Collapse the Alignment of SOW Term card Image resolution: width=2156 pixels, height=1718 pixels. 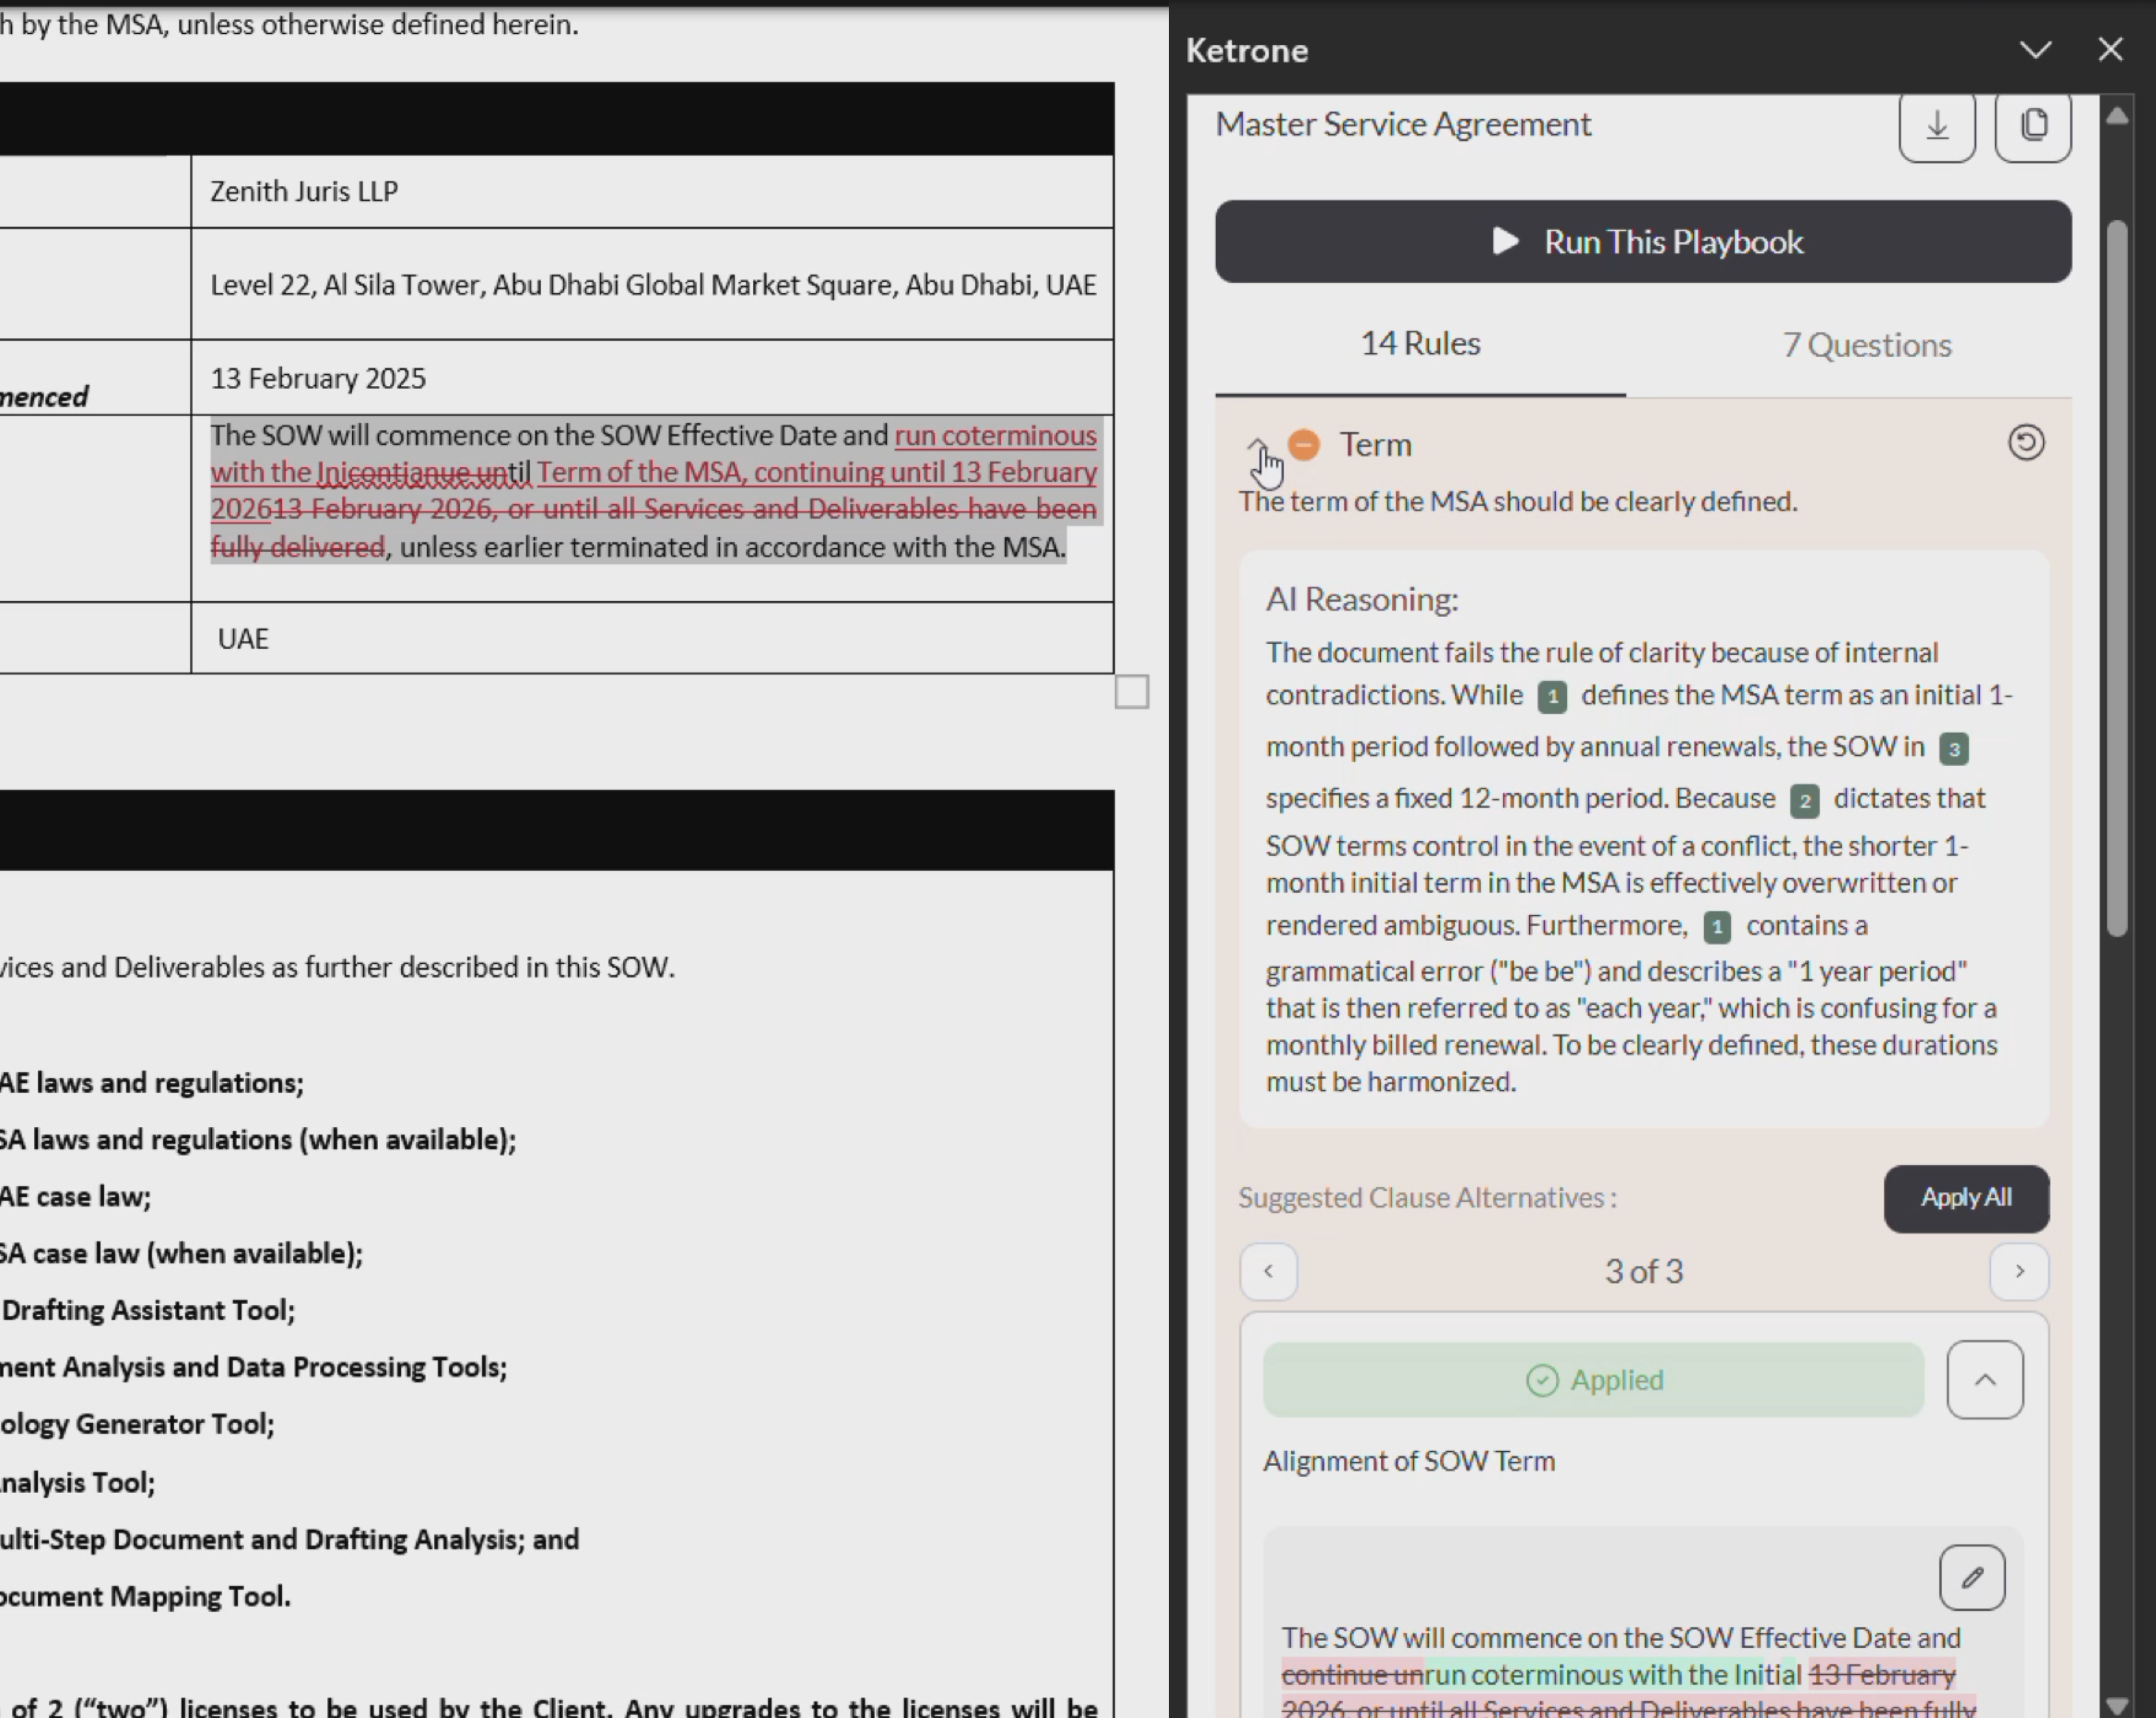click(x=1985, y=1379)
